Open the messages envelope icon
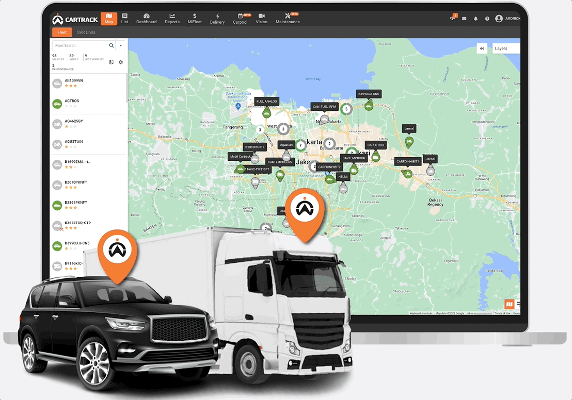The image size is (572, 400). click(464, 19)
